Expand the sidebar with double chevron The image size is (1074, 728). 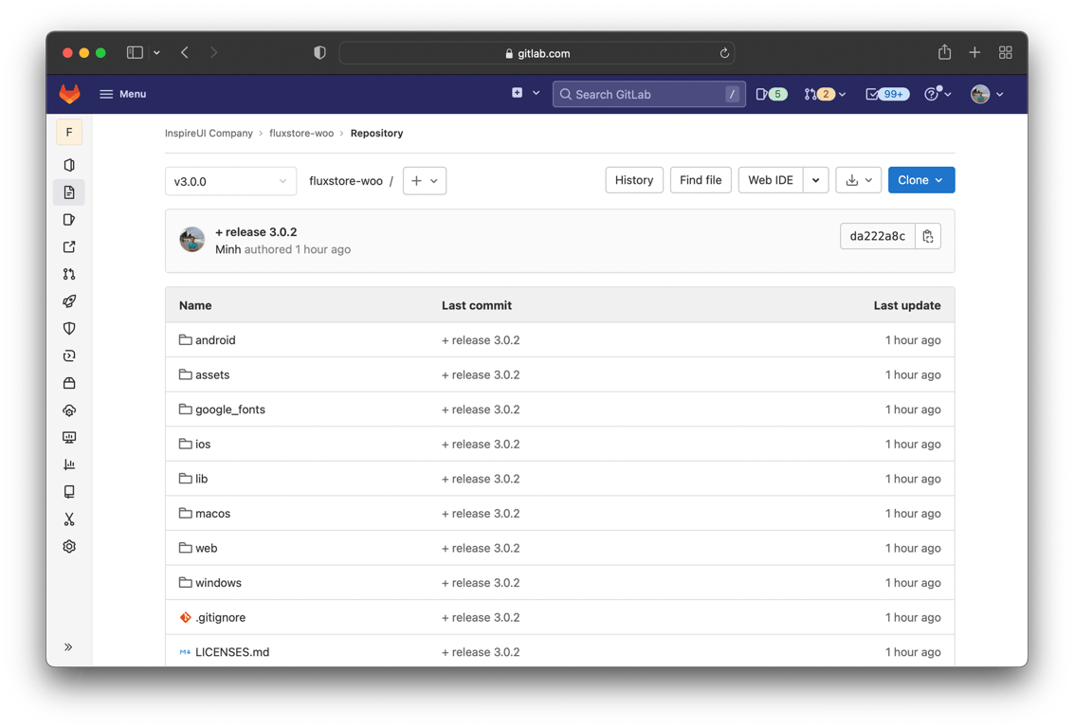[68, 647]
